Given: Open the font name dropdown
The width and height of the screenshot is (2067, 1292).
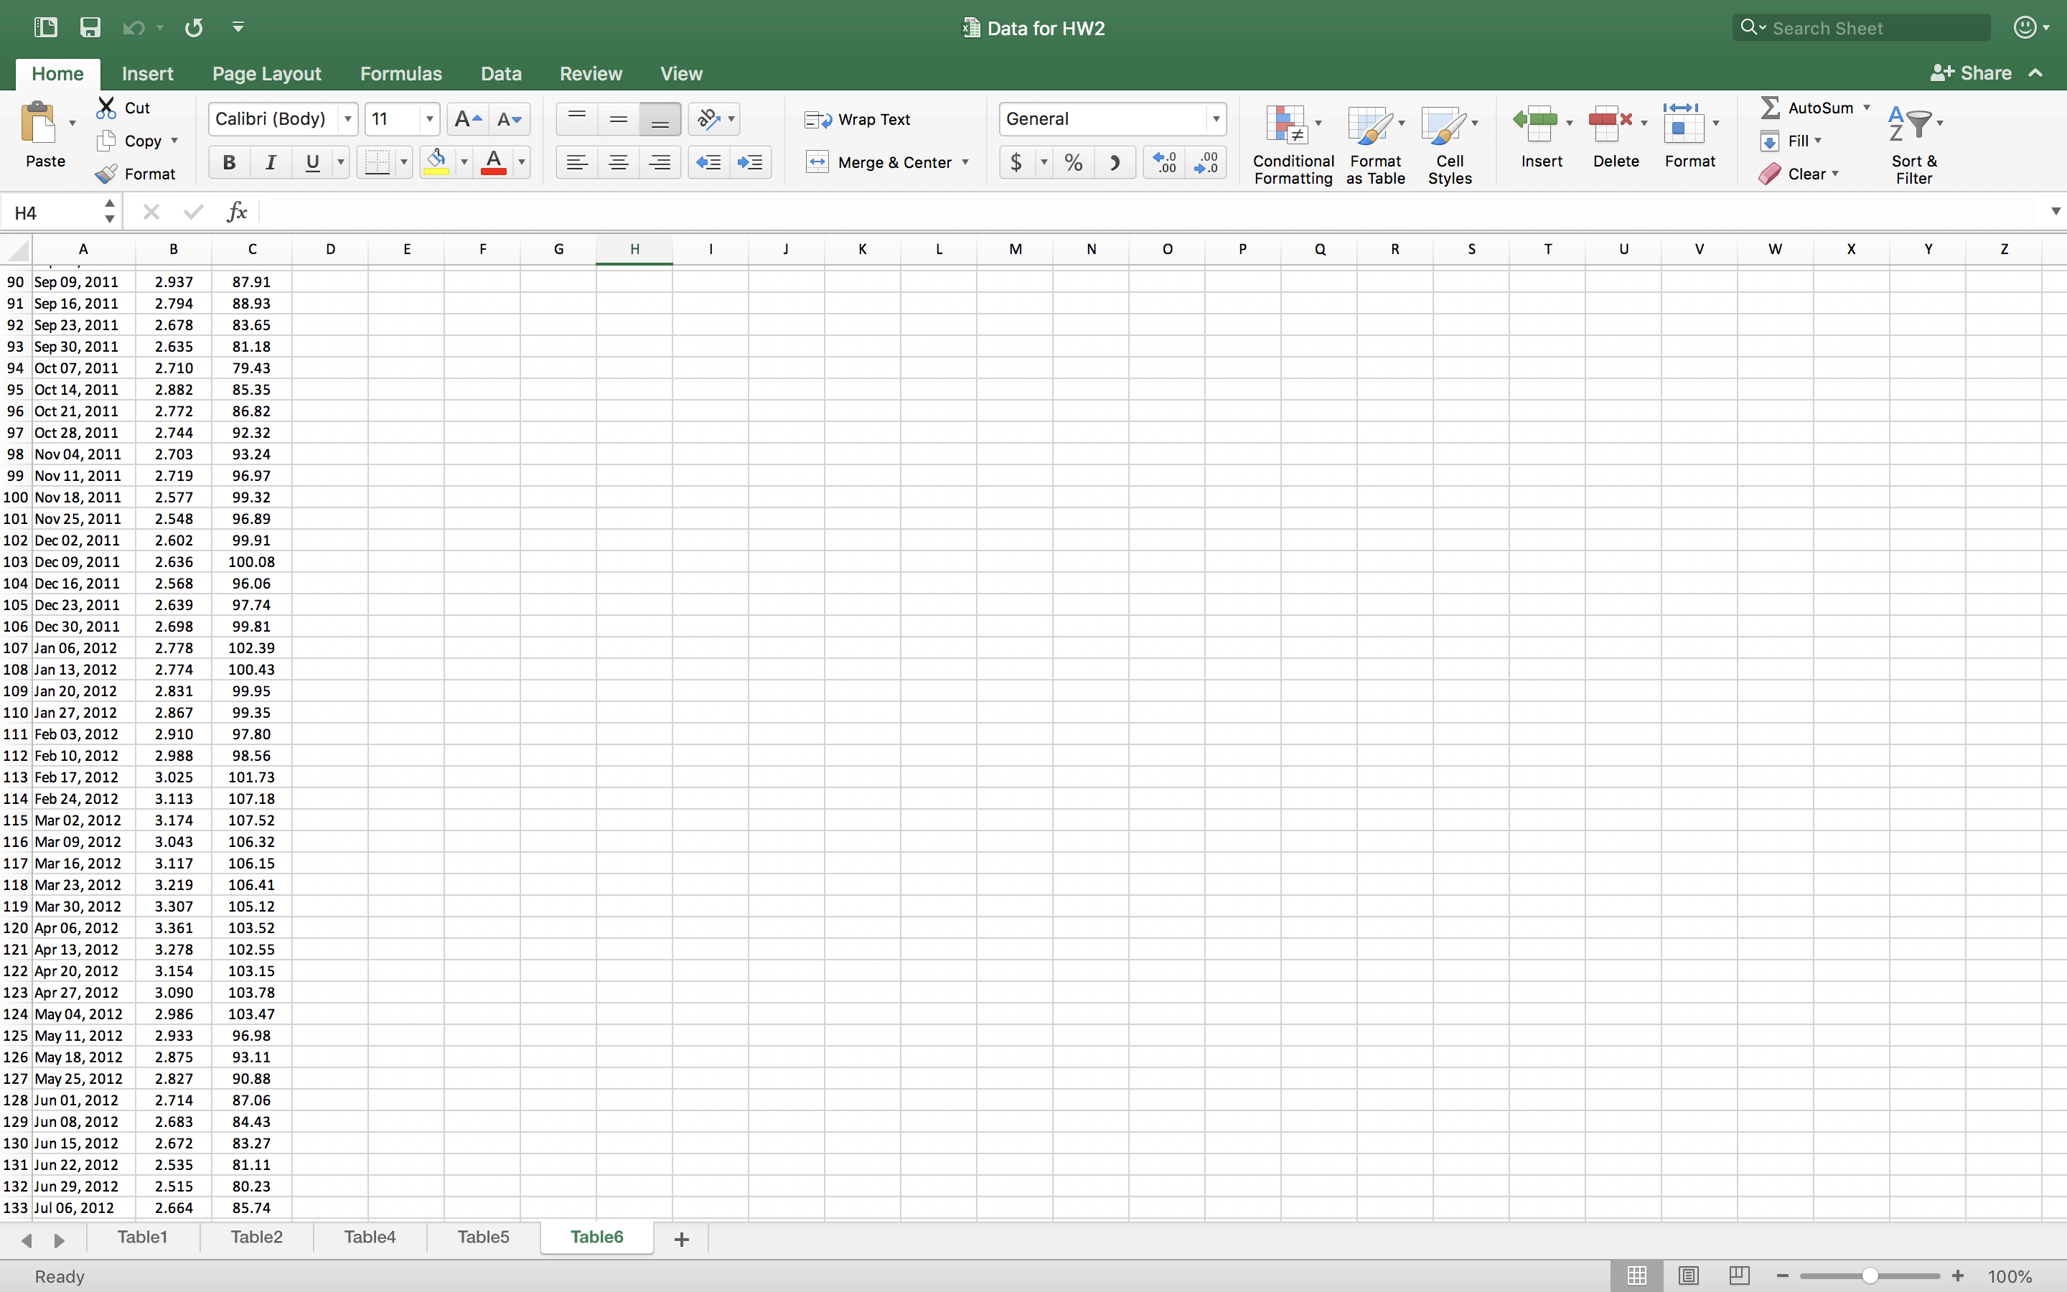Looking at the screenshot, I should tap(347, 120).
